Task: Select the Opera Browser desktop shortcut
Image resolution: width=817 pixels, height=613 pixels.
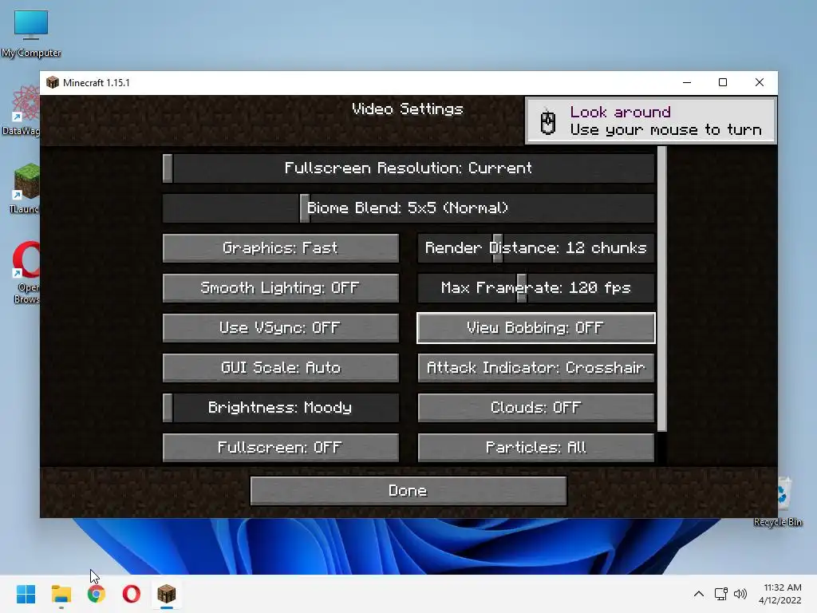Action: coord(26,272)
